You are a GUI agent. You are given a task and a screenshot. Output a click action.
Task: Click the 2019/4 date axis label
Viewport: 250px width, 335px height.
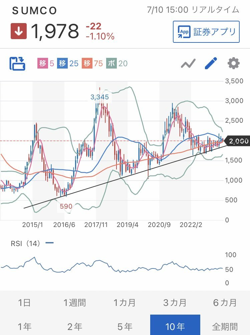click(128, 225)
